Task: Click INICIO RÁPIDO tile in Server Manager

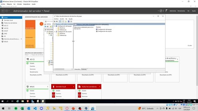Action: [x=30, y=25]
